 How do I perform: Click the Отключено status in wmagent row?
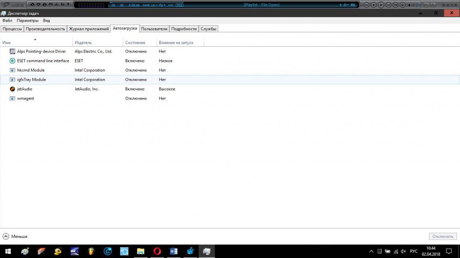pos(136,98)
